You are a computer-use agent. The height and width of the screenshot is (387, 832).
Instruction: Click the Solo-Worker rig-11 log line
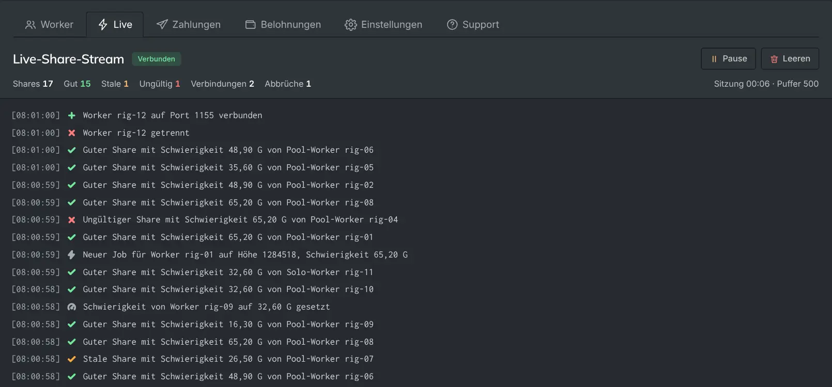coord(228,272)
